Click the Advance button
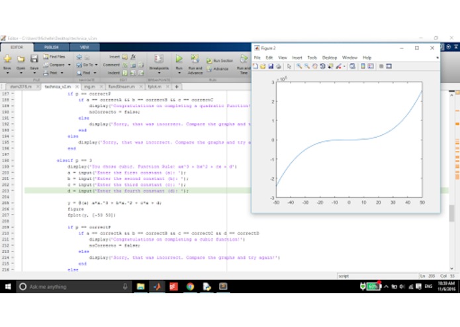The image size is (460, 327). click(x=218, y=69)
